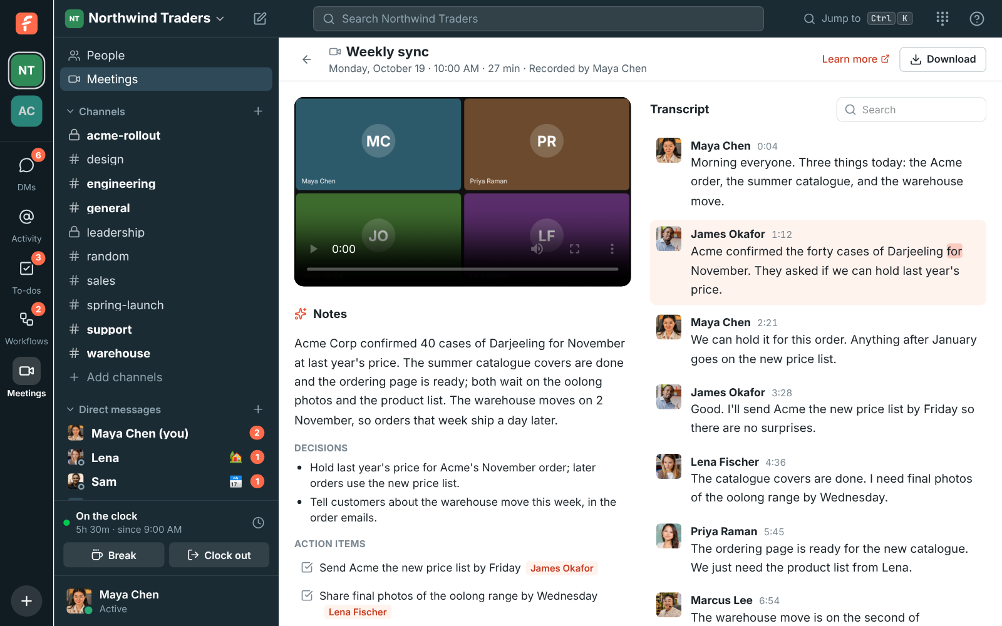This screenshot has width=1002, height=626.
Task: Check off Send Acme price list item
Action: coord(307,567)
